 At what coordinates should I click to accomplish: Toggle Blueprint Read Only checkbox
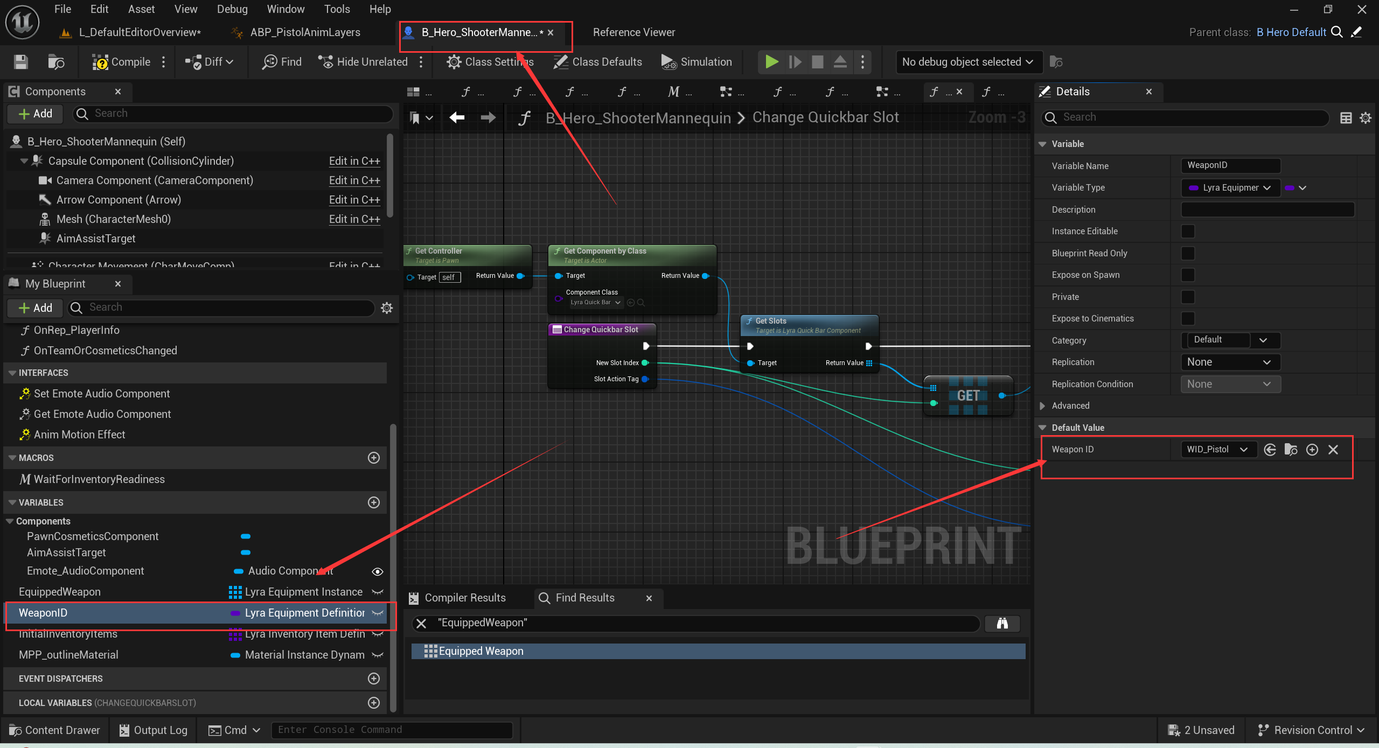click(x=1188, y=253)
